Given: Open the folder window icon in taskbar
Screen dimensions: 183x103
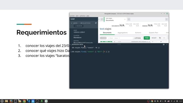Looking at the screenshot, I should pos(20,101).
